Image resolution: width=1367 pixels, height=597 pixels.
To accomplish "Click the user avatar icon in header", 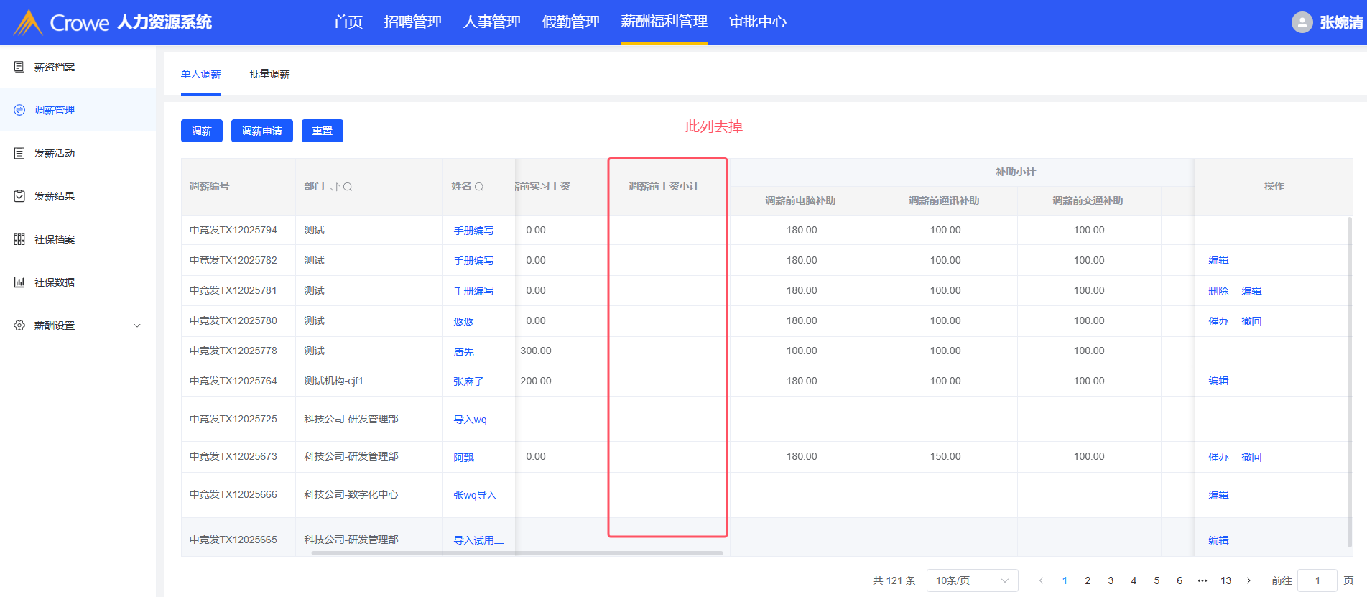I will tap(1302, 22).
